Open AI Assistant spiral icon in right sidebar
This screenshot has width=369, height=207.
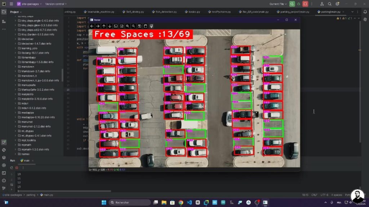pyautogui.click(x=365, y=20)
